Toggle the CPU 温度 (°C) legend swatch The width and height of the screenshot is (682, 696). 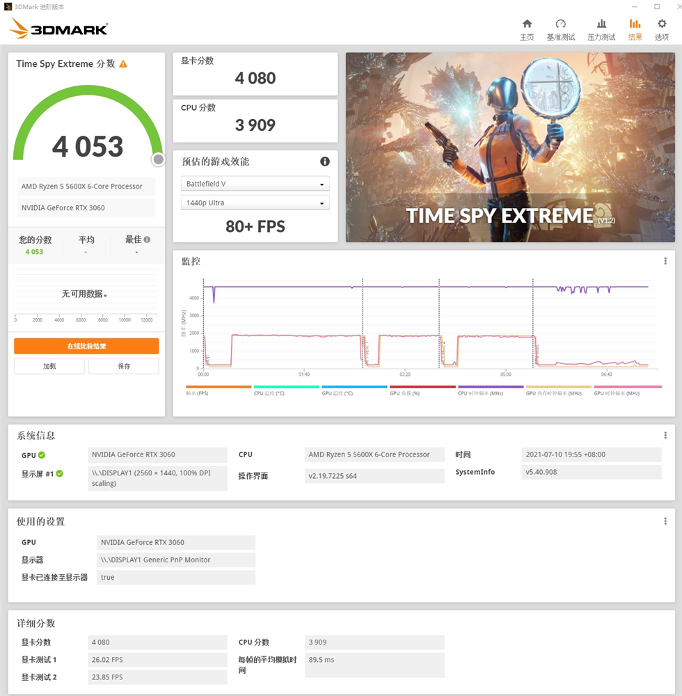click(286, 386)
